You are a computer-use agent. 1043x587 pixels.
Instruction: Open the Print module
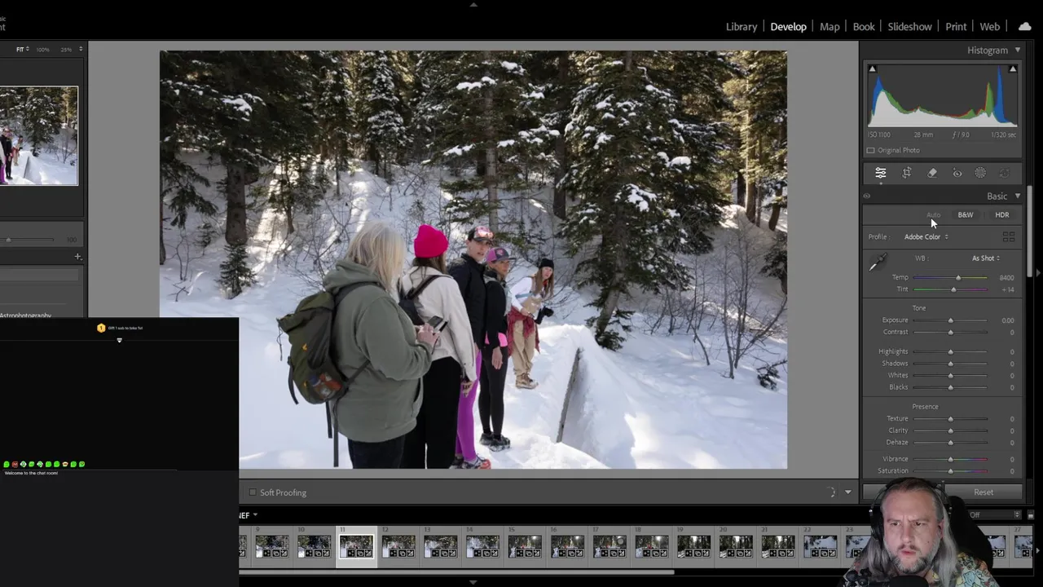click(956, 26)
